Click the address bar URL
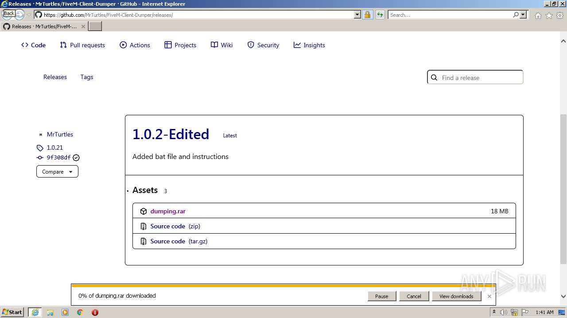The image size is (567, 318). point(108,15)
